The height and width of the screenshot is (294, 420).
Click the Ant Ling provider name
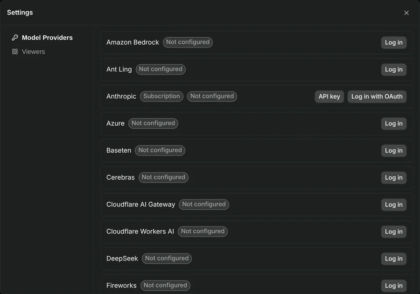(x=119, y=69)
